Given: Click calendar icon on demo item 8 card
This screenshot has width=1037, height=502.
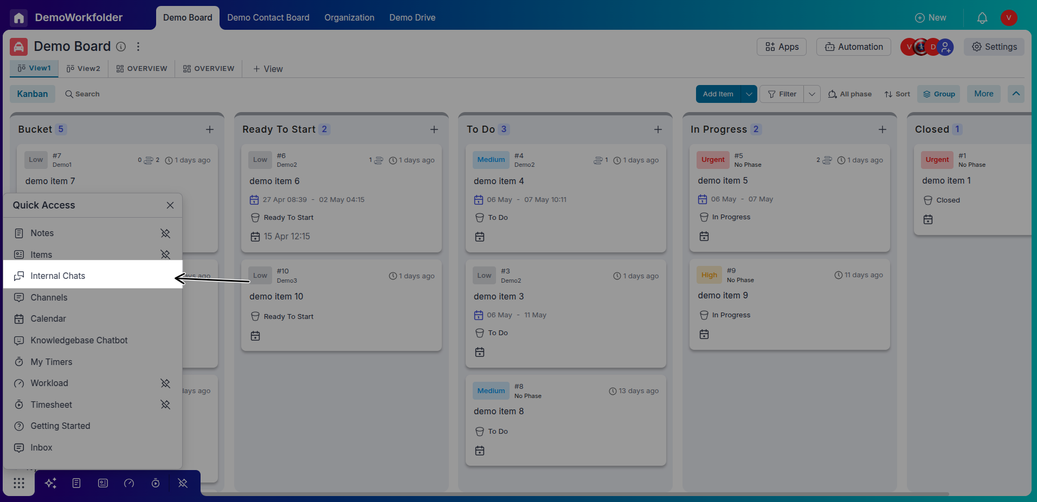Looking at the screenshot, I should 480,451.
